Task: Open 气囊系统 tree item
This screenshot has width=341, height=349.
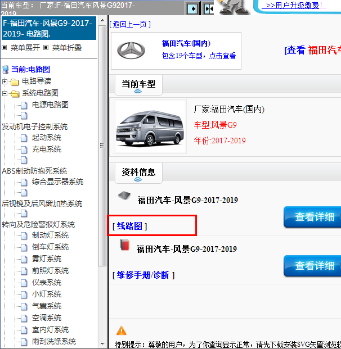Action: pyautogui.click(x=47, y=306)
